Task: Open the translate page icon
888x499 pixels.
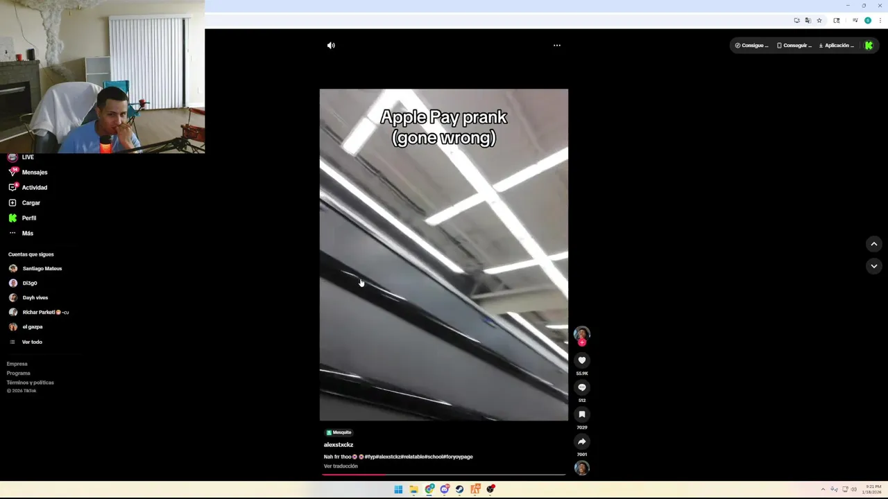Action: coord(808,21)
